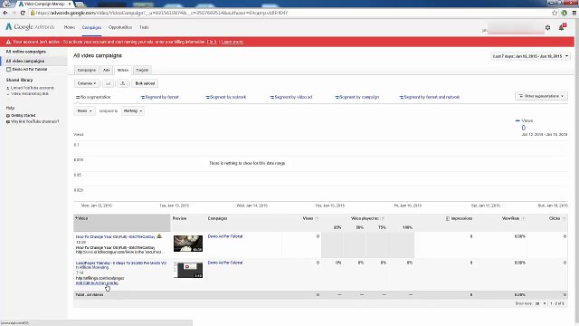
Task: Open the date range dropdown
Action: point(530,56)
